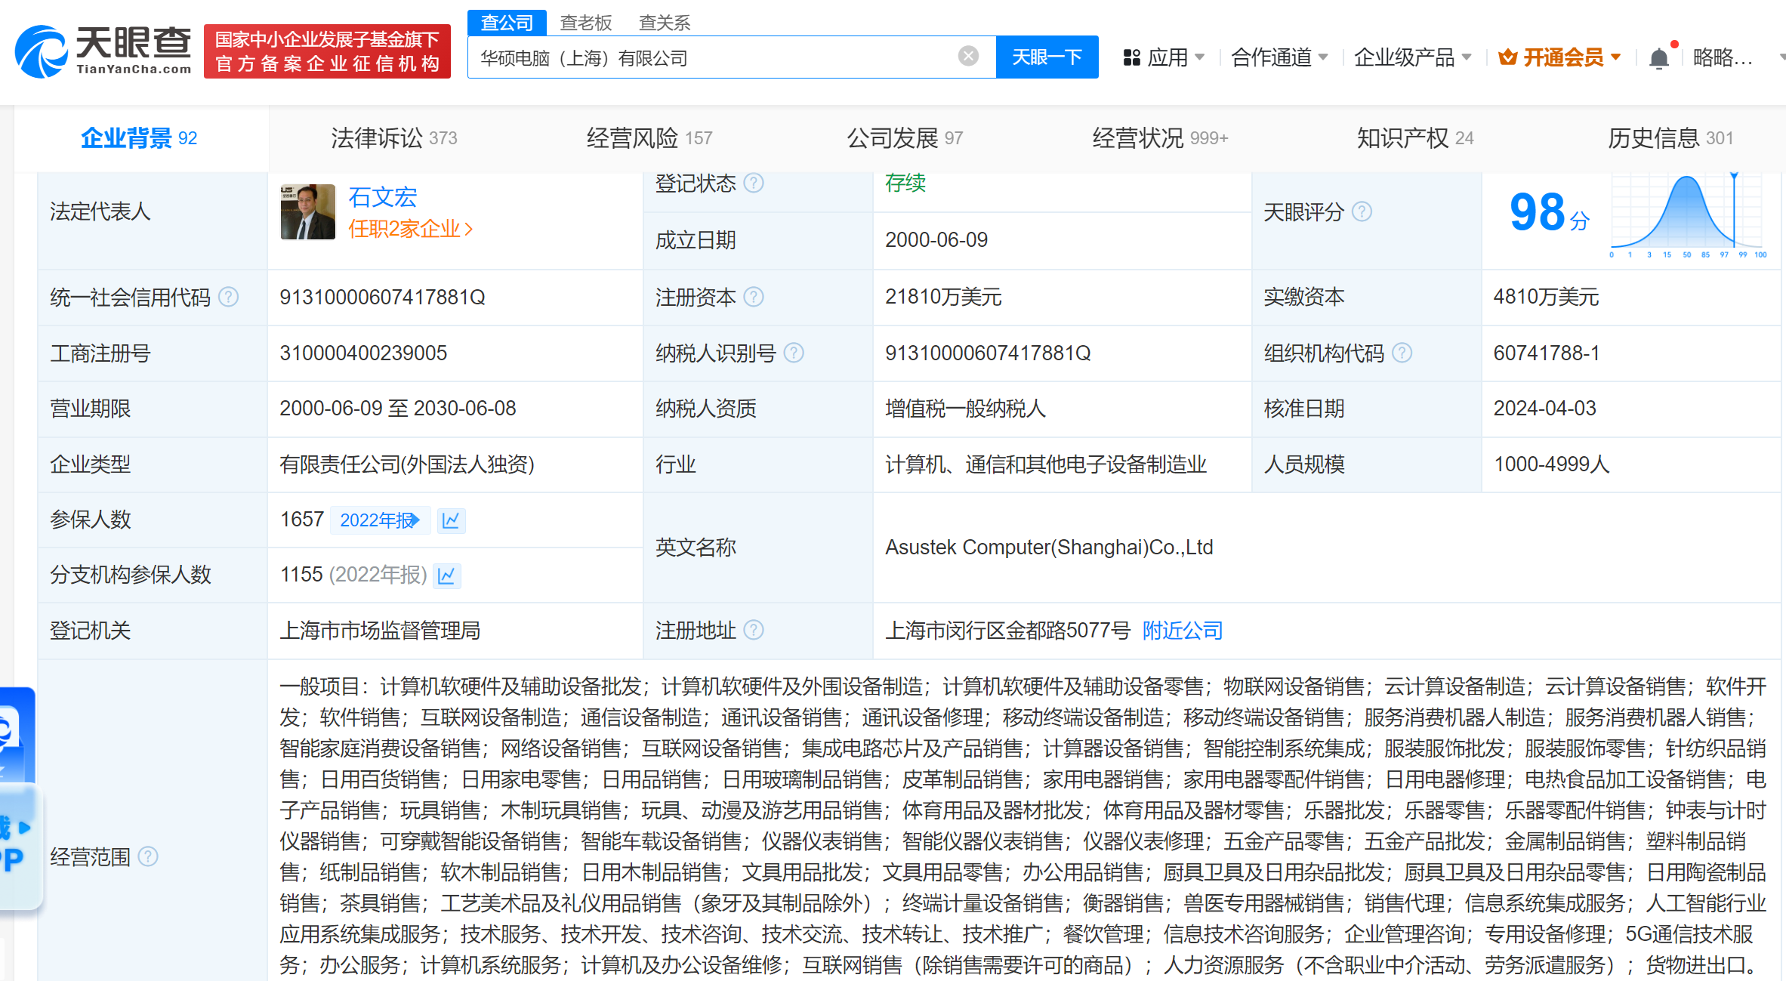Click the help icon next to 天眼评分

coord(1362,212)
